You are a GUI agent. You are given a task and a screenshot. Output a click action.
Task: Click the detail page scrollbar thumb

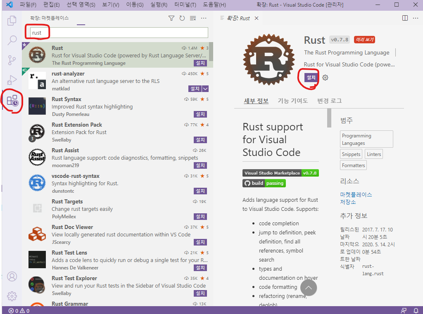(329, 118)
